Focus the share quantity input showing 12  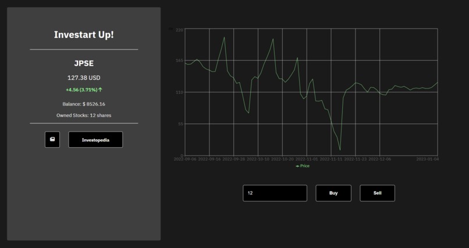click(x=275, y=193)
